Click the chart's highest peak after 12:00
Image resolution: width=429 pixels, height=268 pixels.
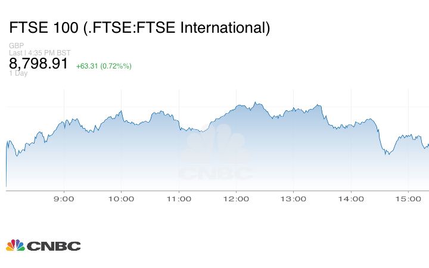(x=255, y=102)
